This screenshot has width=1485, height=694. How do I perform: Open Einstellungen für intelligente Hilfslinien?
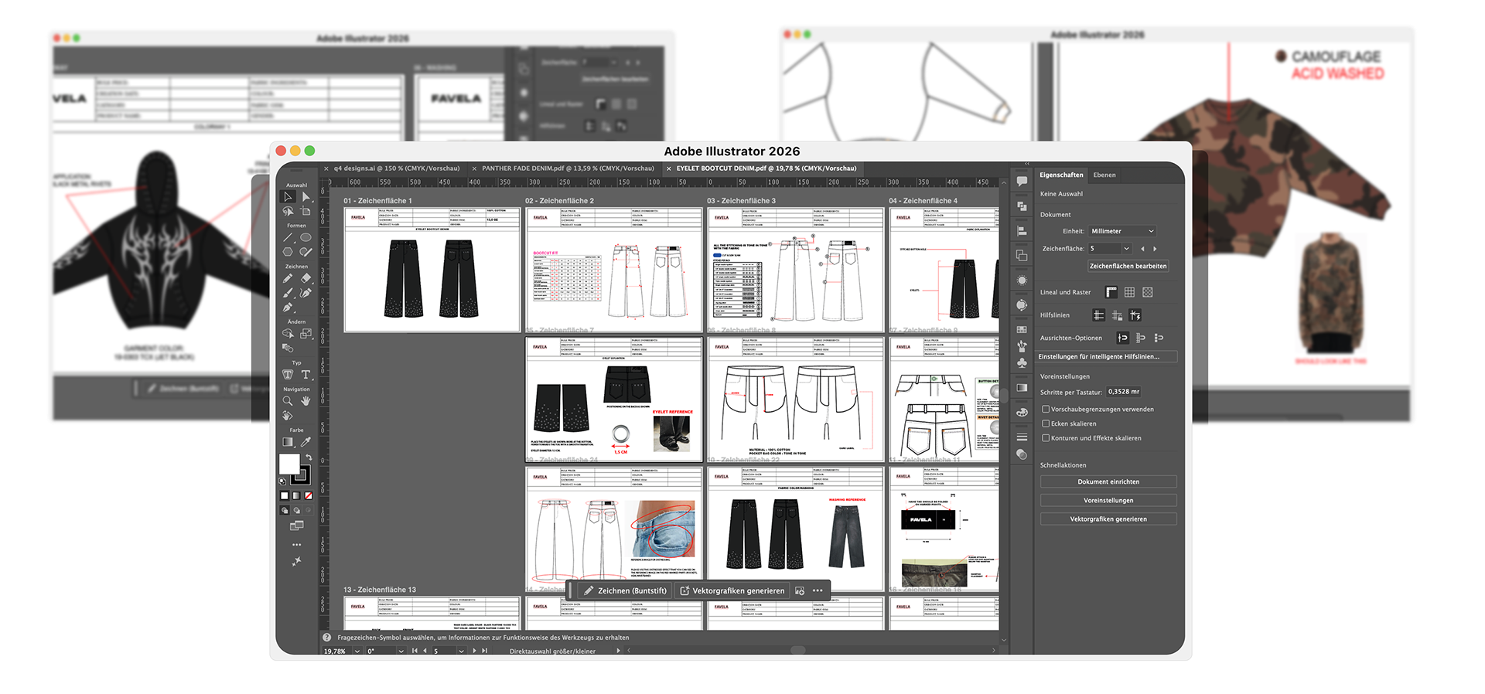click(x=1107, y=357)
